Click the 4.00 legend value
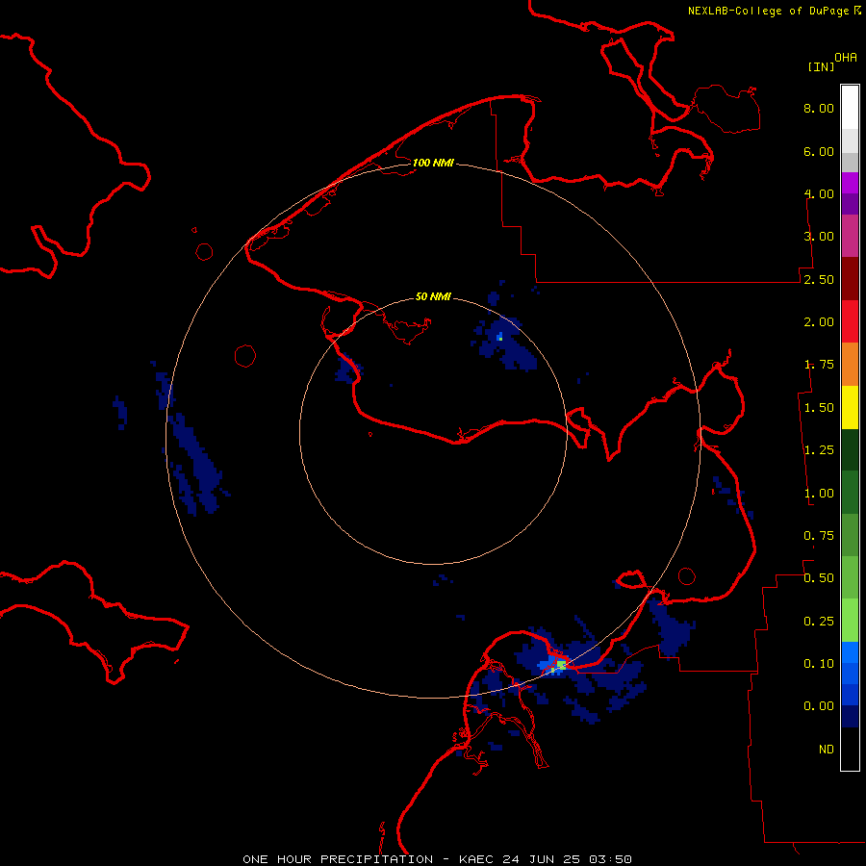The height and width of the screenshot is (866, 866). click(x=819, y=193)
